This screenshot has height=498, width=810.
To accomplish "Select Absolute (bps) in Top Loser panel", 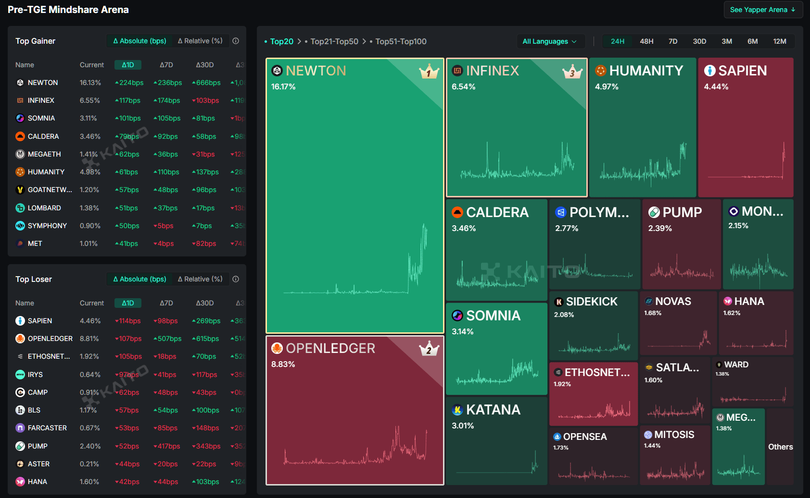I will [x=139, y=279].
